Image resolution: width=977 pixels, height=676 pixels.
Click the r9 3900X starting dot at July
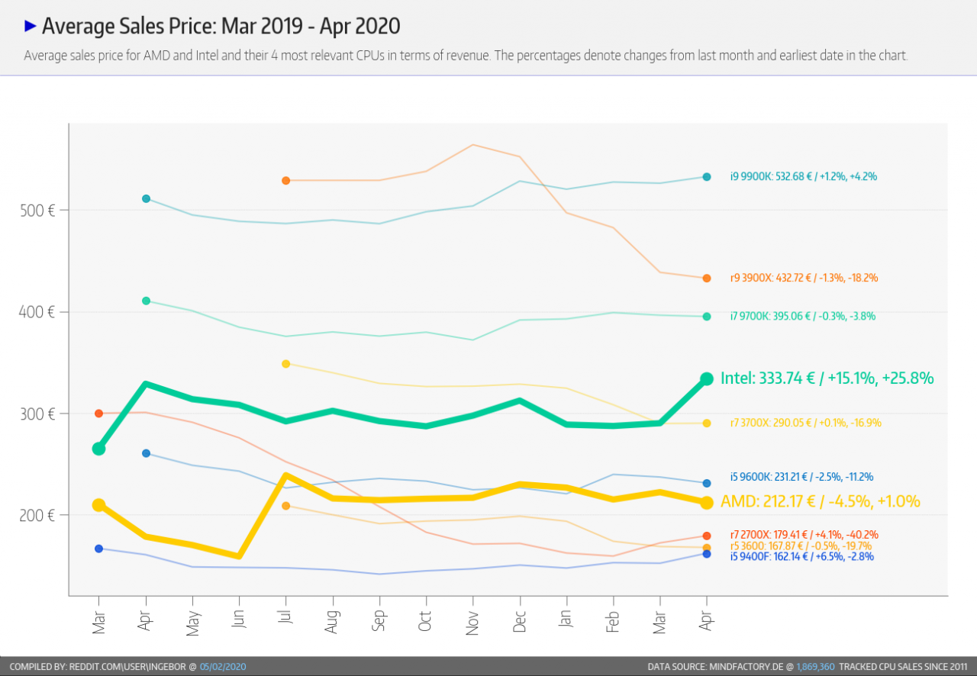tap(286, 181)
